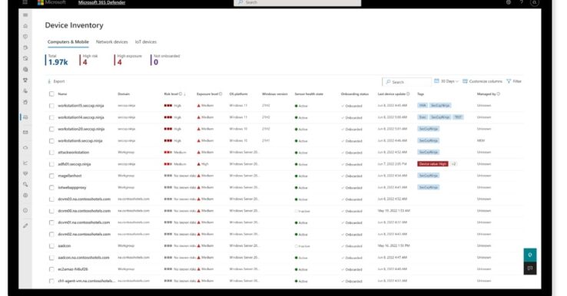Check the dcvm03.na.contosohotels.com row checkbox

click(x=51, y=199)
